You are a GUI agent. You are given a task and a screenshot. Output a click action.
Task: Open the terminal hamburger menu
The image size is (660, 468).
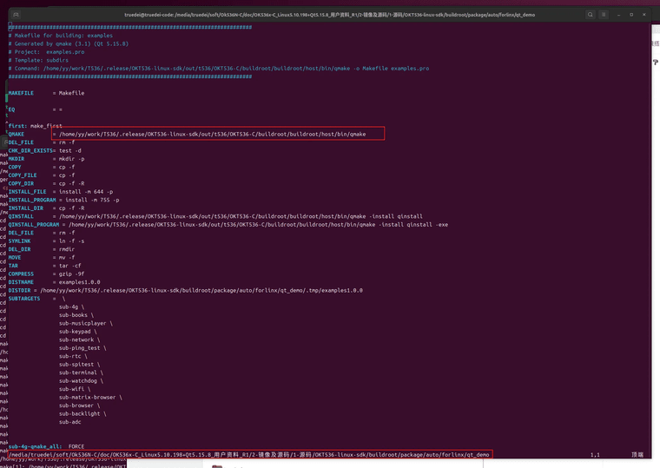(604, 14)
